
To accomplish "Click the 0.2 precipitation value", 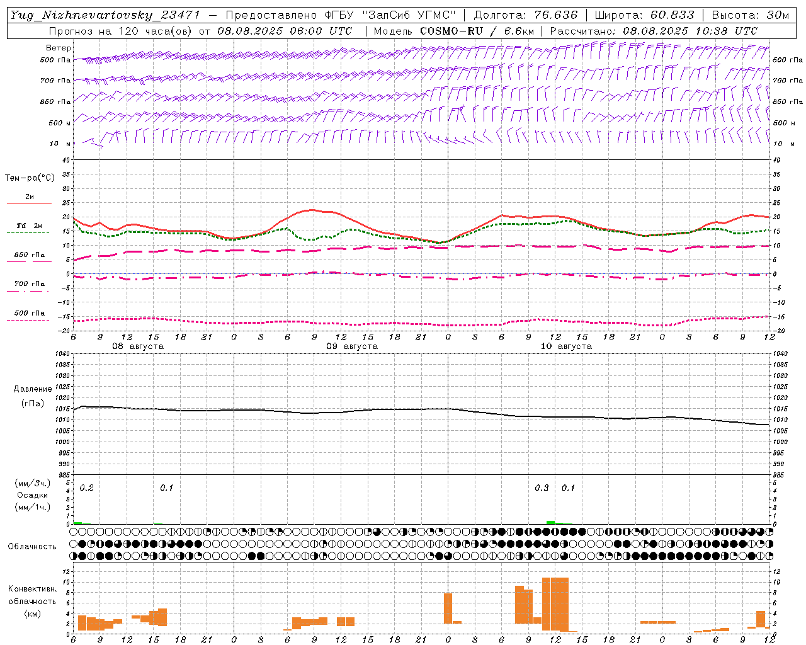I will pos(86,488).
